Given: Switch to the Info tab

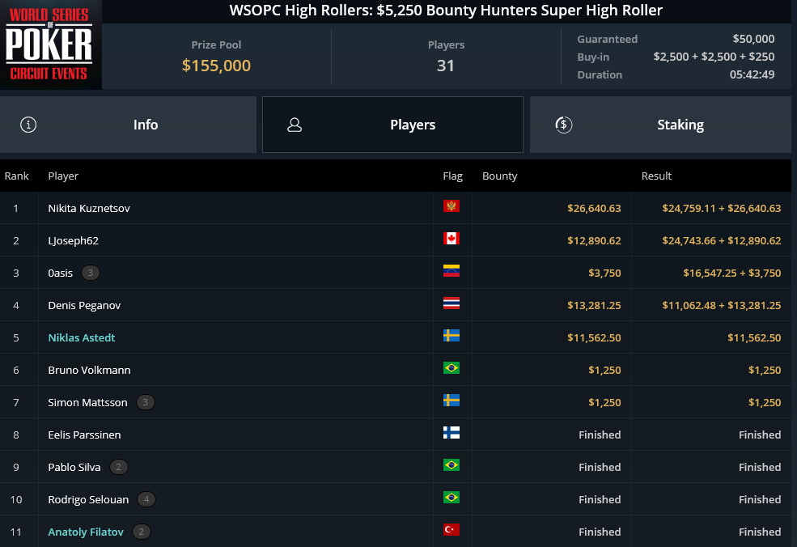Looking at the screenshot, I should [128, 125].
